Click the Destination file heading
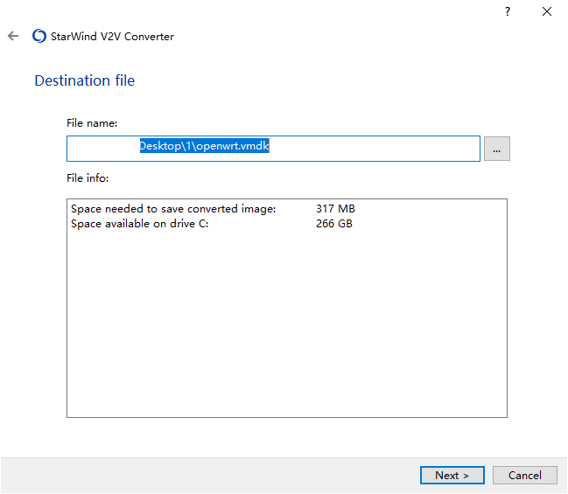568x494 pixels. tap(84, 80)
